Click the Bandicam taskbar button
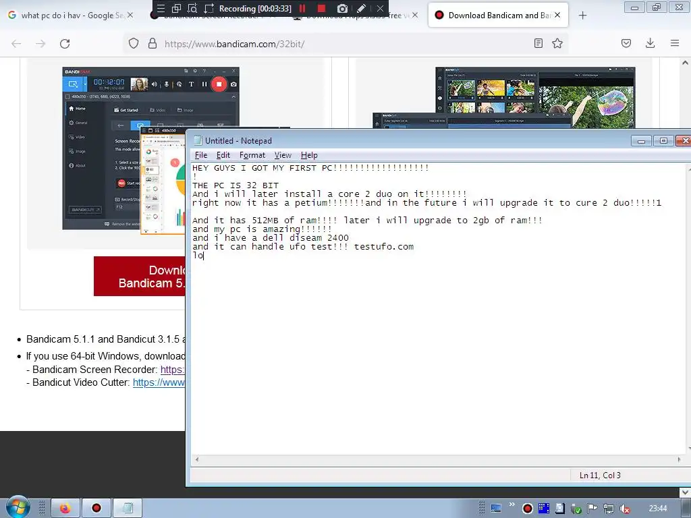This screenshot has height=518, width=691. [x=96, y=508]
